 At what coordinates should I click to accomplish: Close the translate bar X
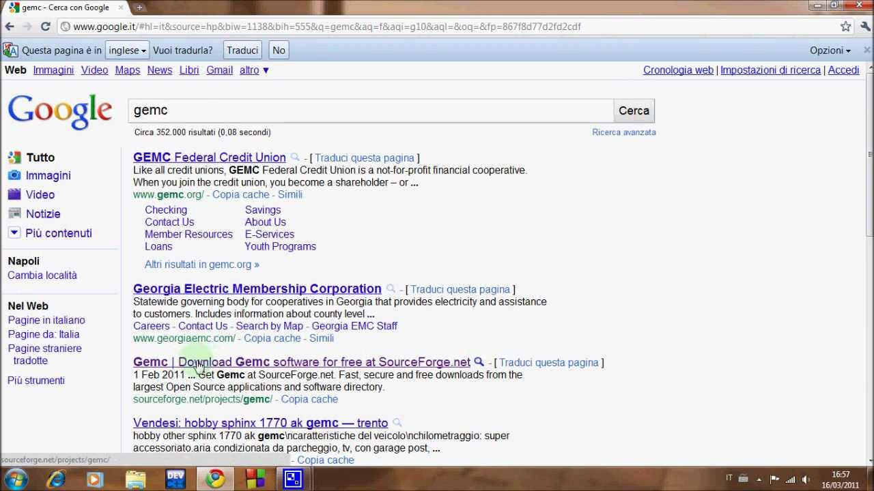tap(867, 50)
